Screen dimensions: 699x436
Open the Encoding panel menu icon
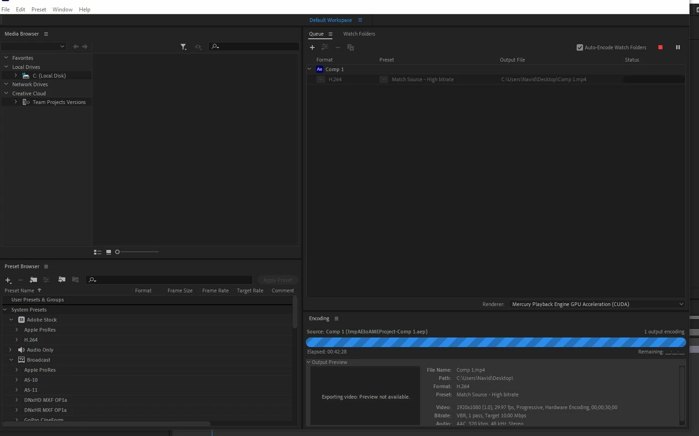point(336,319)
